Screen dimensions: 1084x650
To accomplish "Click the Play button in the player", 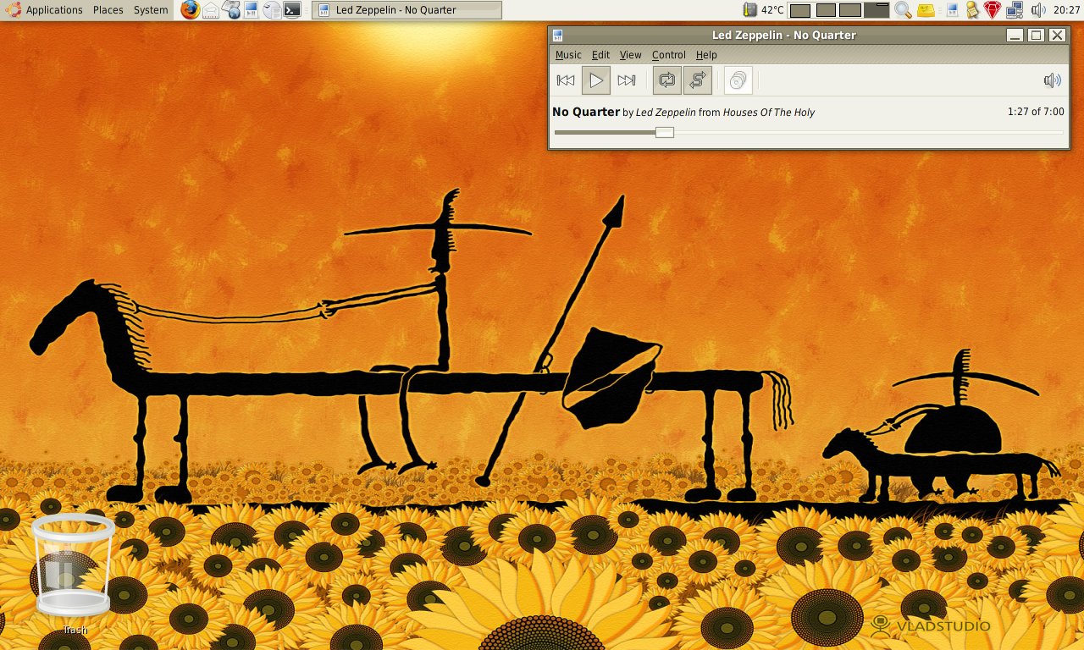I will click(x=596, y=80).
